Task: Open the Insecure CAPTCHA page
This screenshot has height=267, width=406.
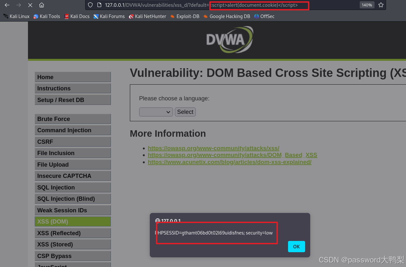Action: [73, 176]
